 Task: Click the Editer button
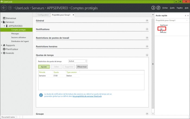(x=56, y=67)
